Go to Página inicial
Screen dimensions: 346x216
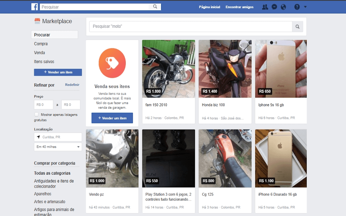pyautogui.click(x=209, y=7)
